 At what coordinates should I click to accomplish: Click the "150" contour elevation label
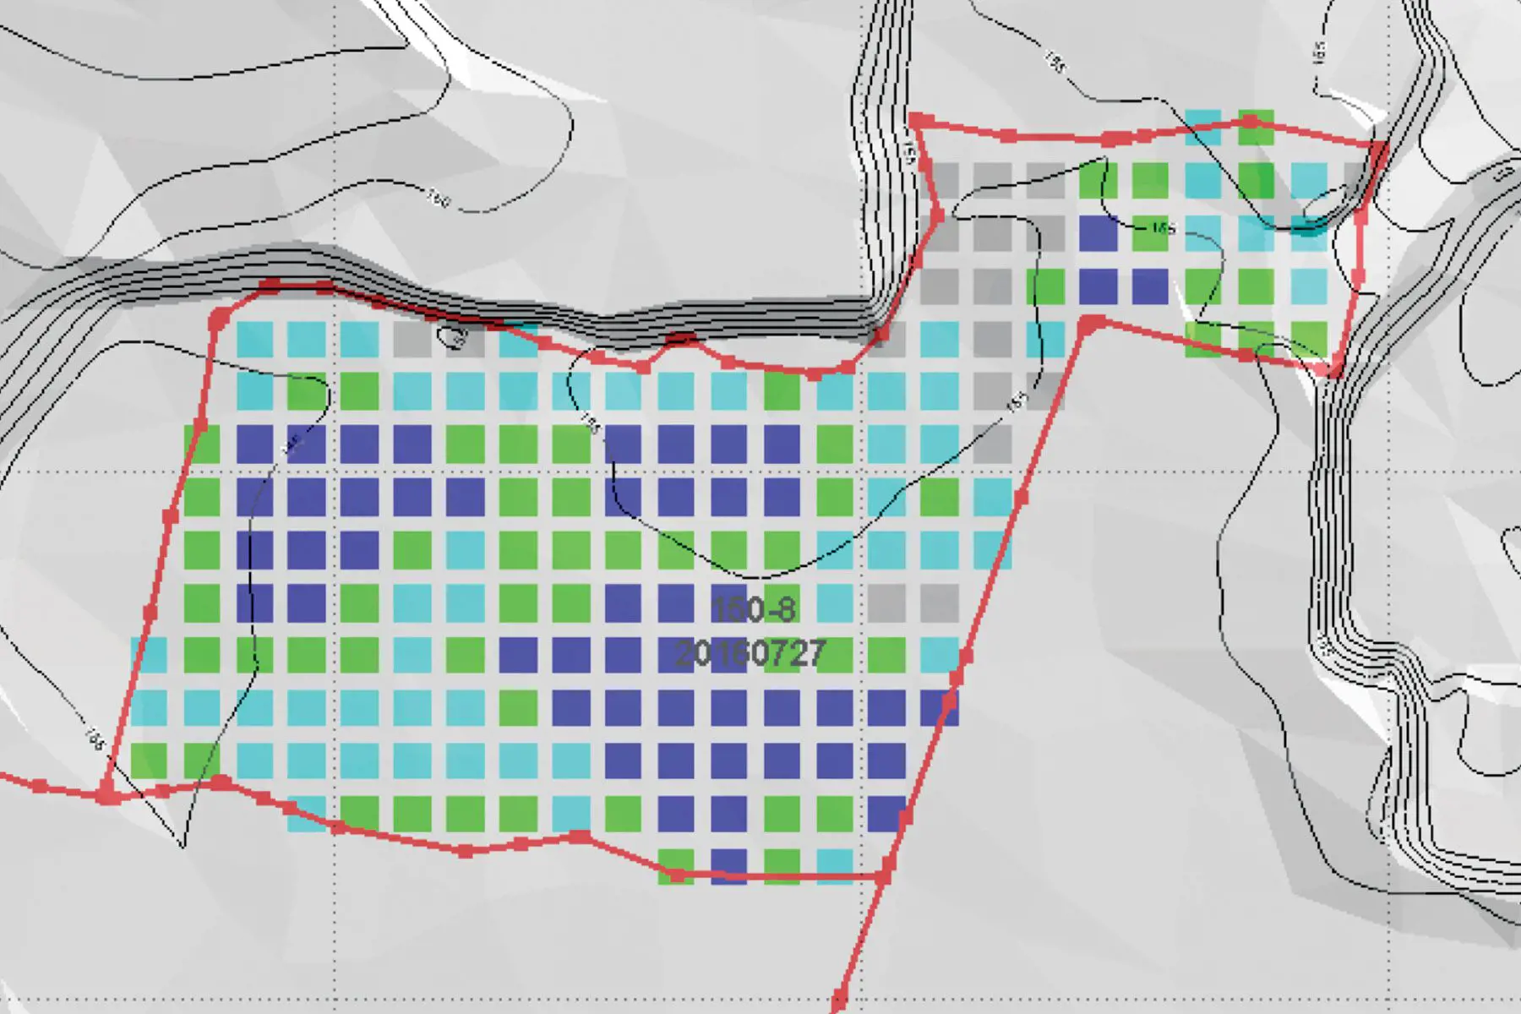pyautogui.click(x=438, y=199)
